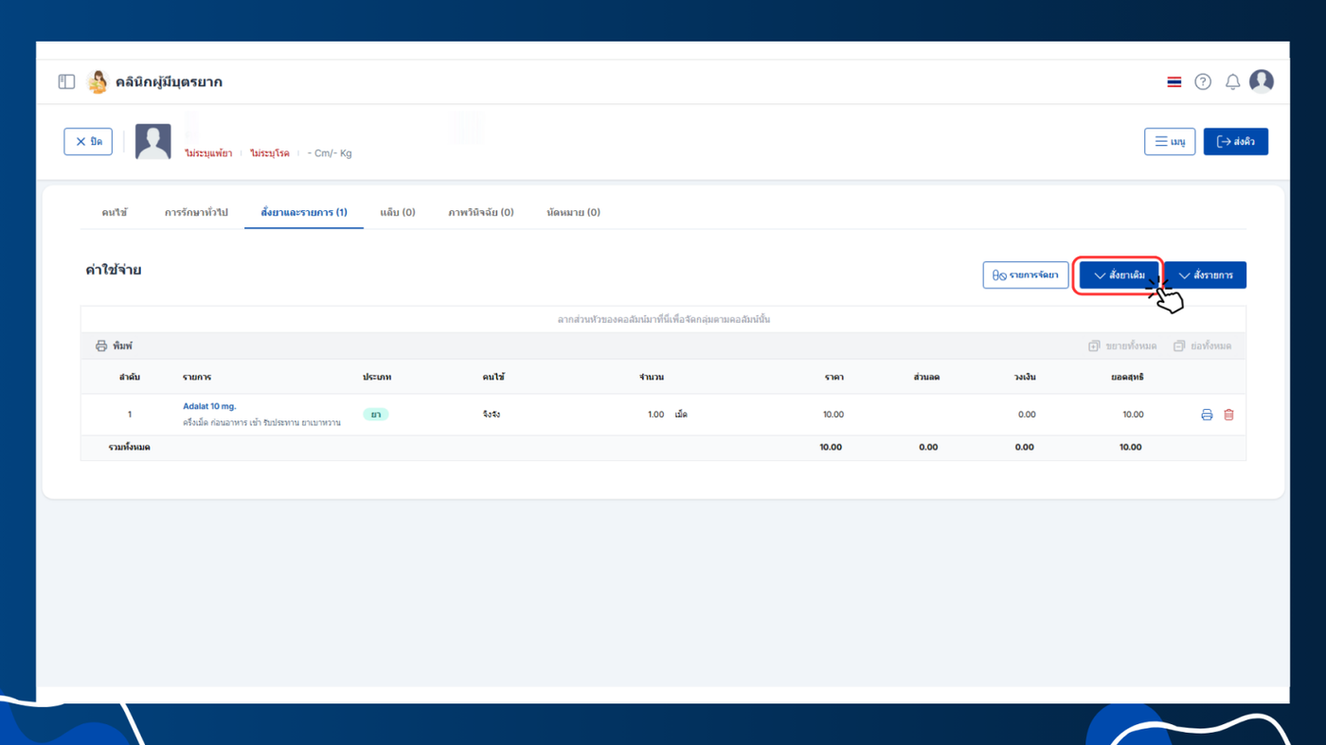Click the ส่งคิว button
This screenshot has height=745, width=1326.
(1236, 142)
